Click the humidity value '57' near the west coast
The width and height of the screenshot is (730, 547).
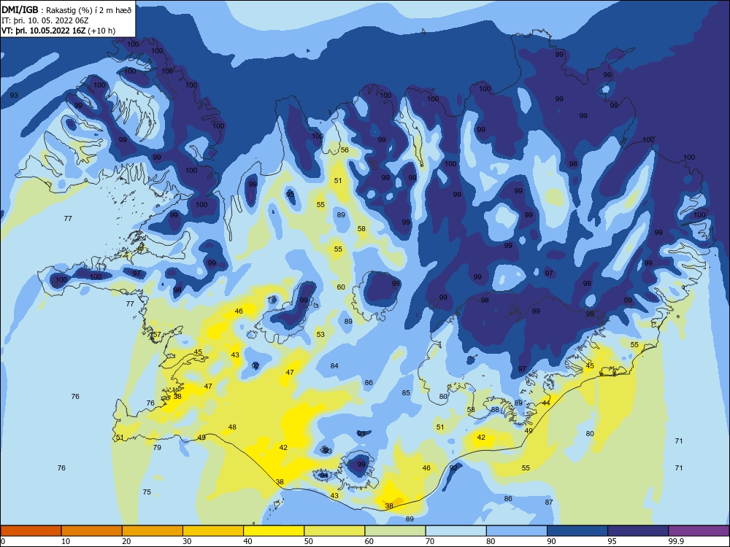(x=157, y=335)
